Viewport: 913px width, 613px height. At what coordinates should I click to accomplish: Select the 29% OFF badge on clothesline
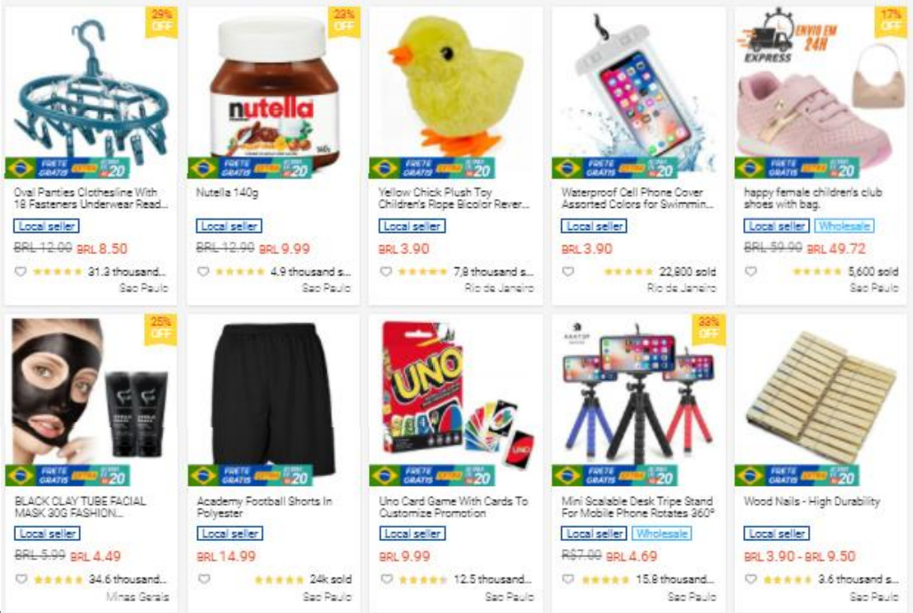coord(161,22)
